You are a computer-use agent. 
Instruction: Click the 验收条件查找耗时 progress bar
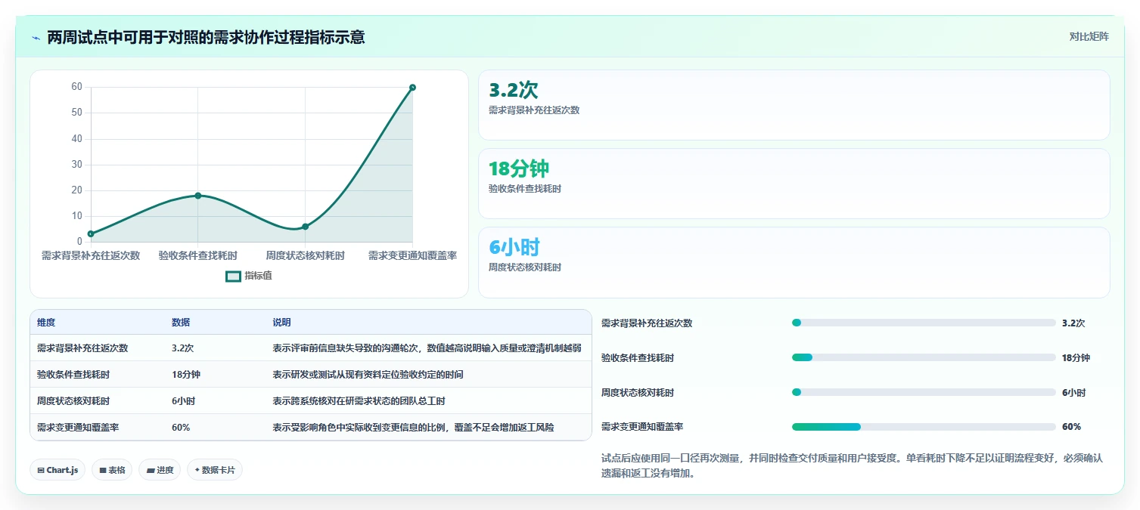tap(924, 357)
